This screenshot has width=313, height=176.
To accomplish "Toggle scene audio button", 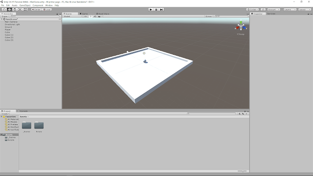I will click(95, 16).
